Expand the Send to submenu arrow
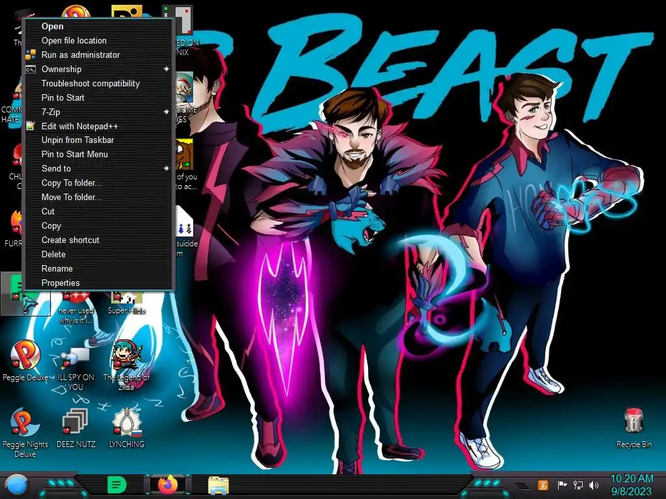Screen dimensions: 666x499 click(x=166, y=168)
